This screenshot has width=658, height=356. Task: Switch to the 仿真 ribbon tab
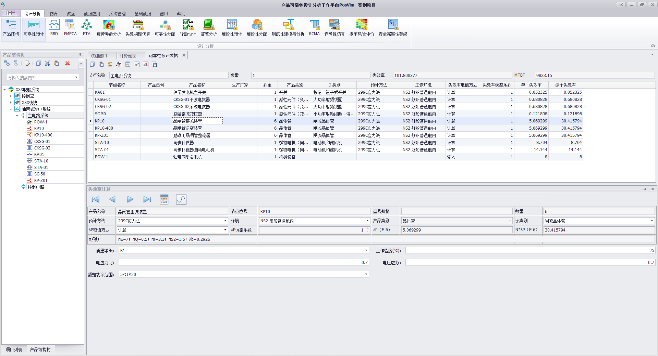(53, 14)
